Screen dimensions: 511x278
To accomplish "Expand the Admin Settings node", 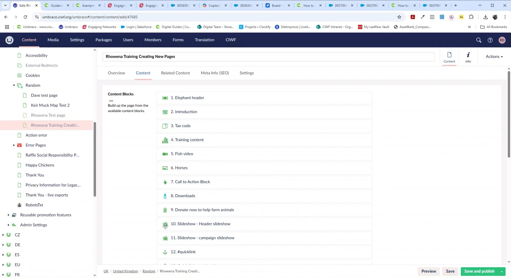I will [x=8, y=225].
